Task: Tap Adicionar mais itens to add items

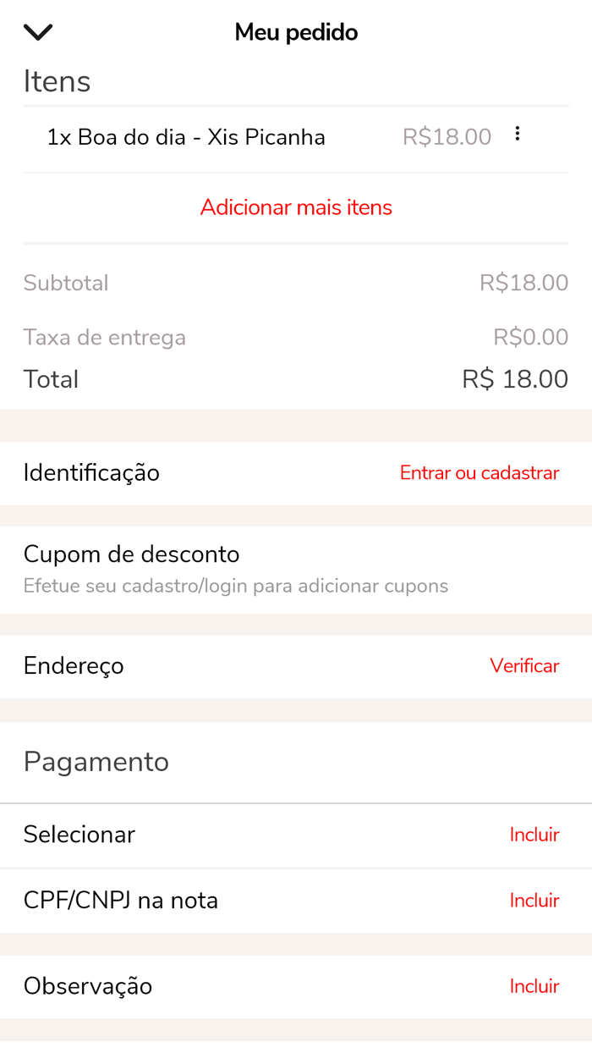Action: coord(295,207)
